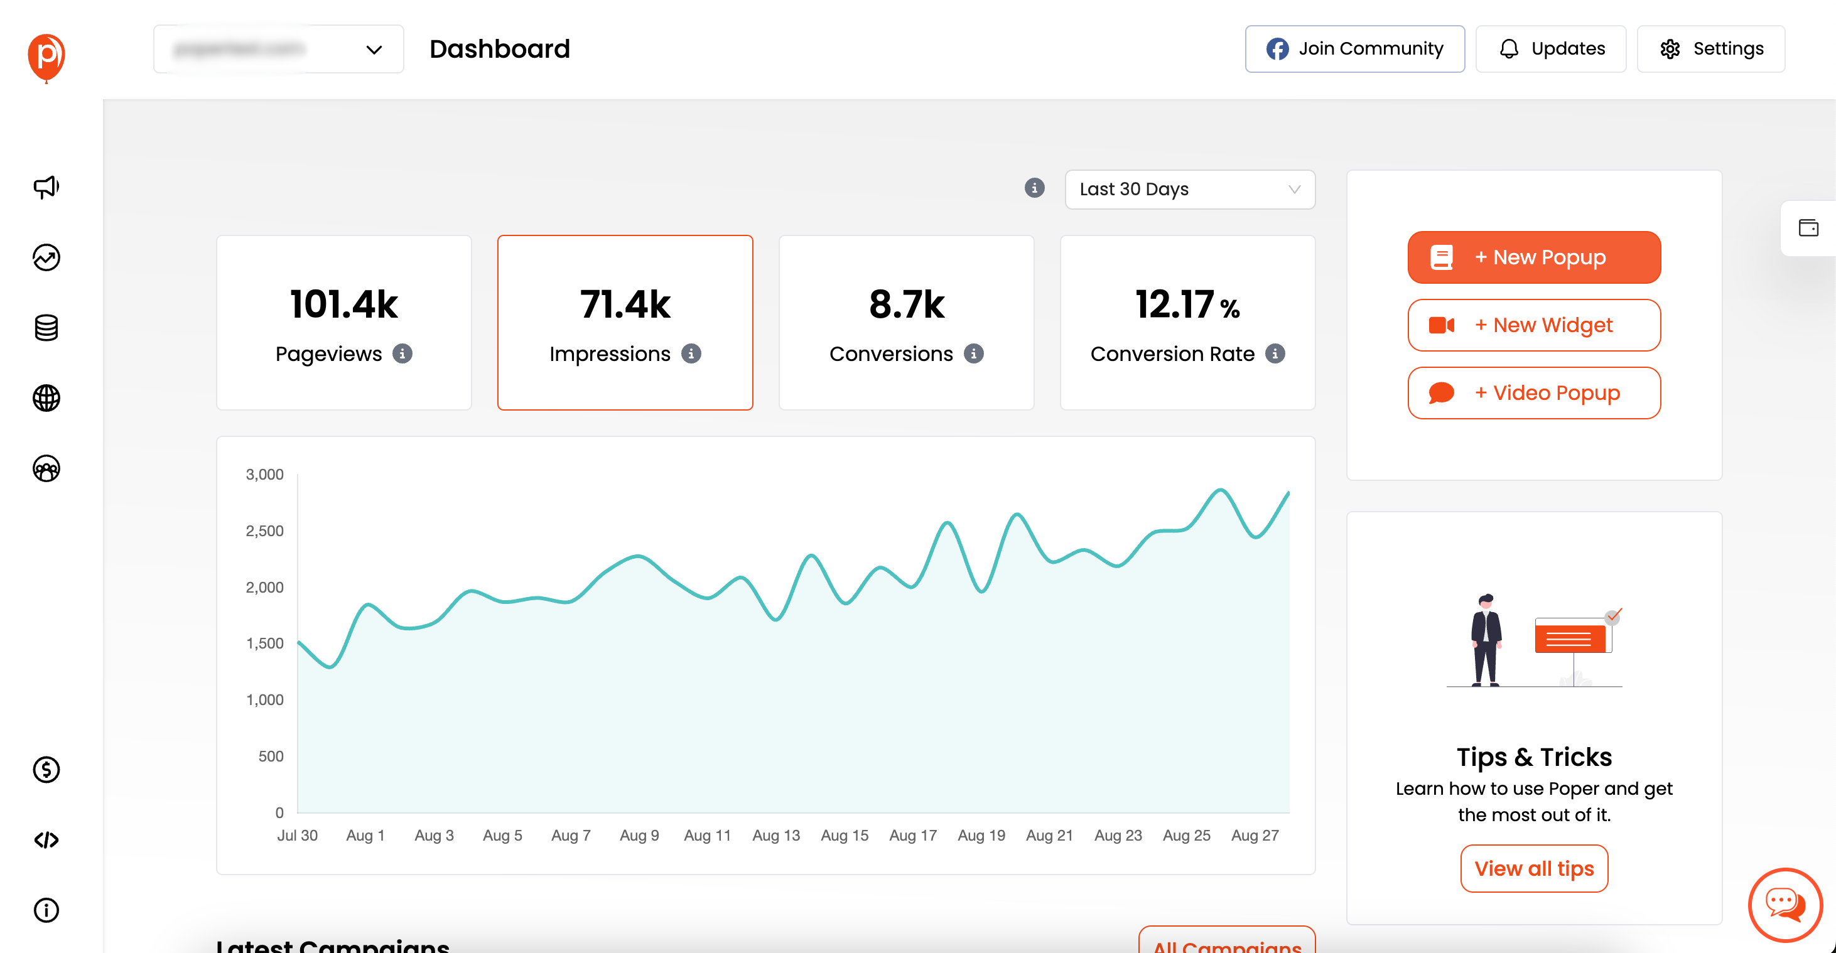
Task: Click View all tips link
Action: (1534, 868)
